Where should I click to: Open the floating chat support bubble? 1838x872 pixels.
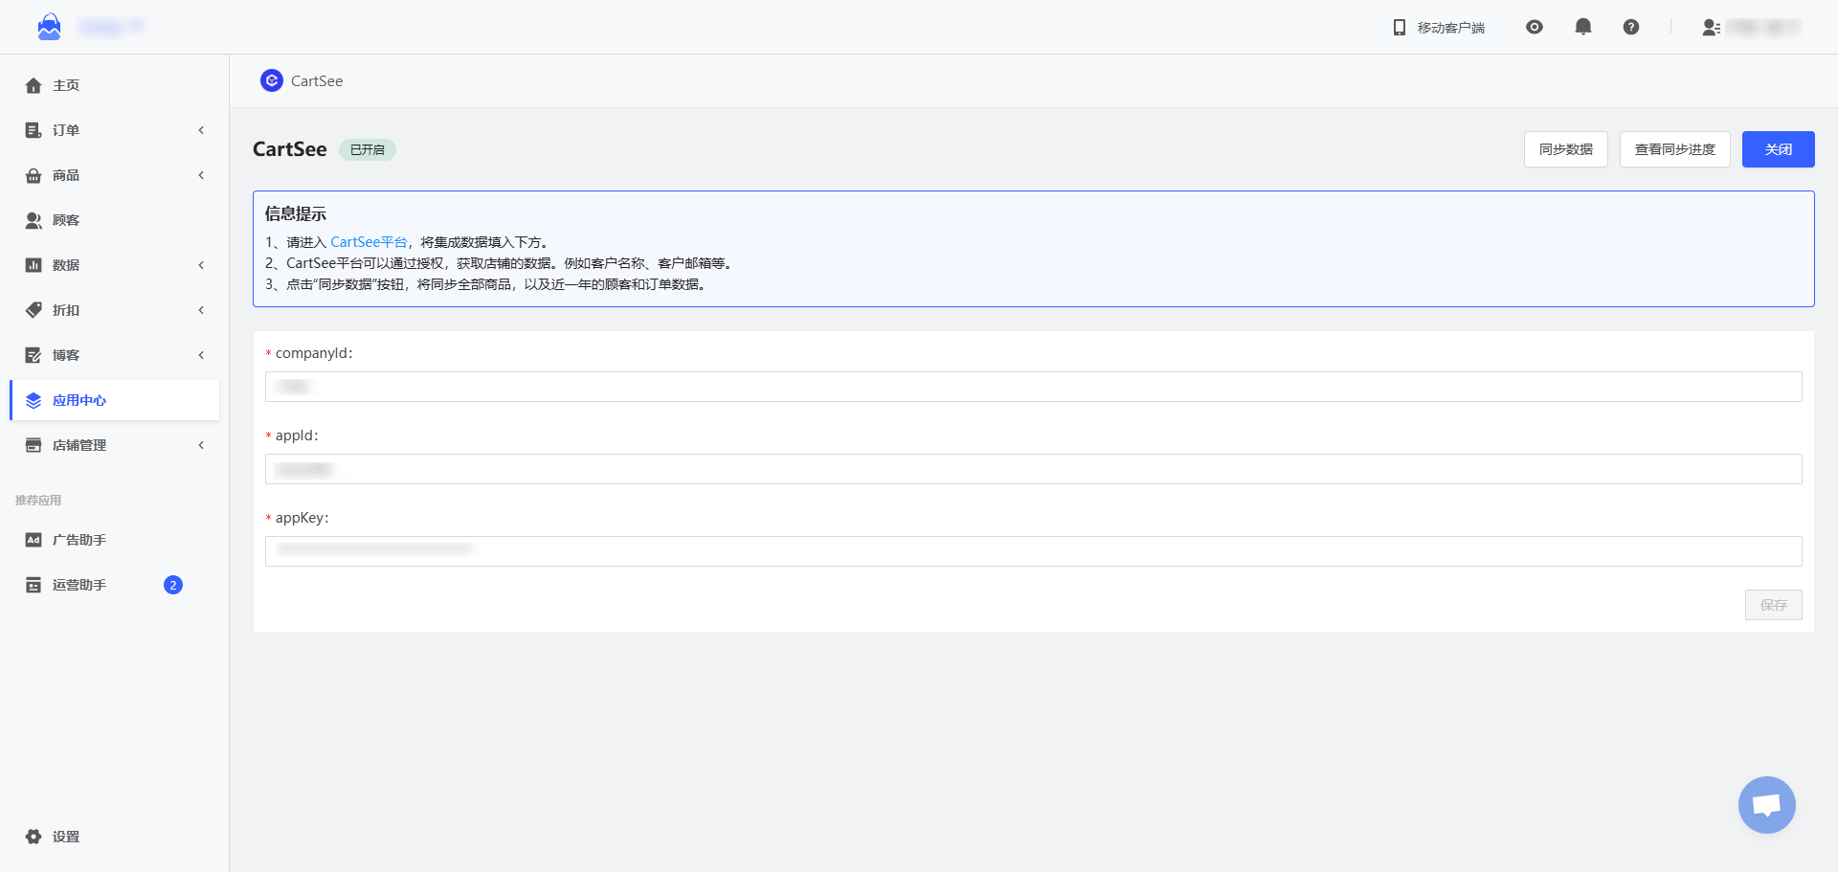click(x=1766, y=805)
